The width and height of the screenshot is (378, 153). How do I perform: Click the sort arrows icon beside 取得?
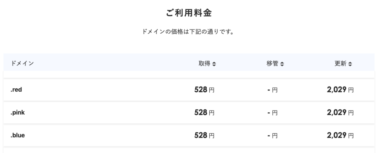pyautogui.click(x=214, y=64)
